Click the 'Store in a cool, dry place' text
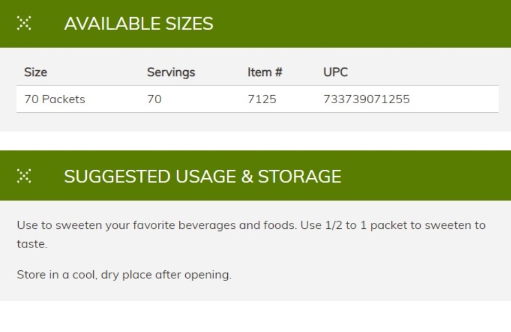This screenshot has height=332, width=511. coord(124,275)
